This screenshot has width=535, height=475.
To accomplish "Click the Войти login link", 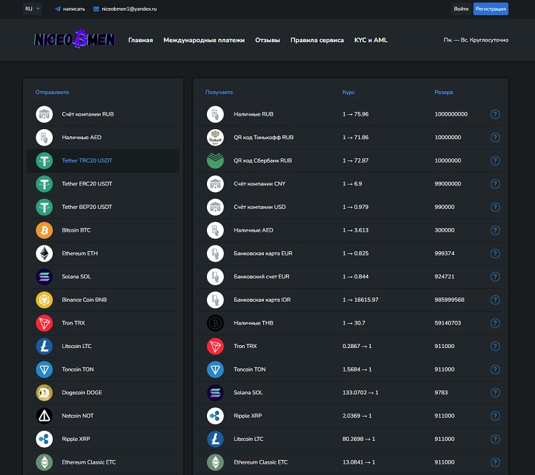I will 462,9.
